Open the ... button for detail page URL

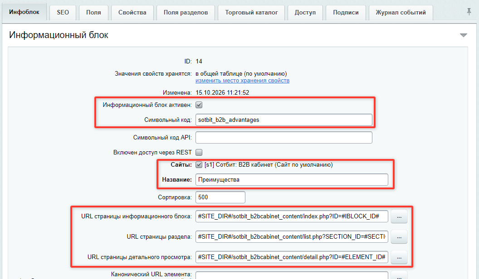399,257
